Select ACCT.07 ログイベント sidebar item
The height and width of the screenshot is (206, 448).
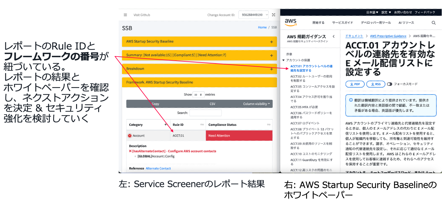305,123
